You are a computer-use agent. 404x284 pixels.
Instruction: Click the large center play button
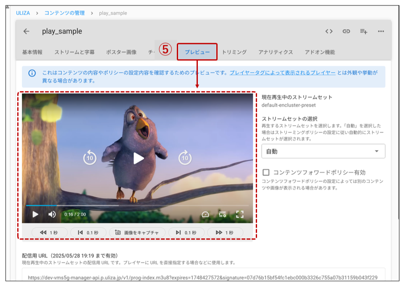click(x=138, y=158)
